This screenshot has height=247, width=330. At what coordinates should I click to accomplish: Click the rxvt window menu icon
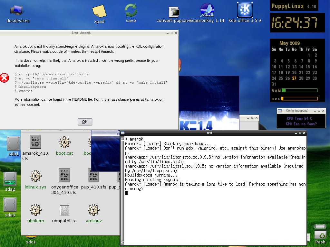point(123,133)
